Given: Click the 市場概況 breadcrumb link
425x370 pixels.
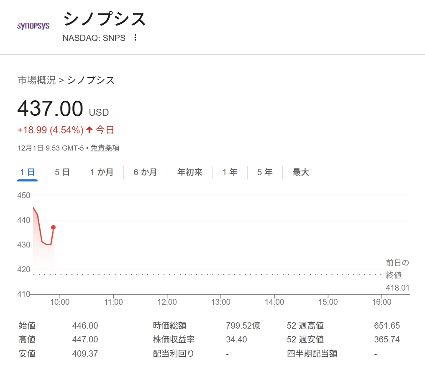Looking at the screenshot, I should tap(36, 80).
